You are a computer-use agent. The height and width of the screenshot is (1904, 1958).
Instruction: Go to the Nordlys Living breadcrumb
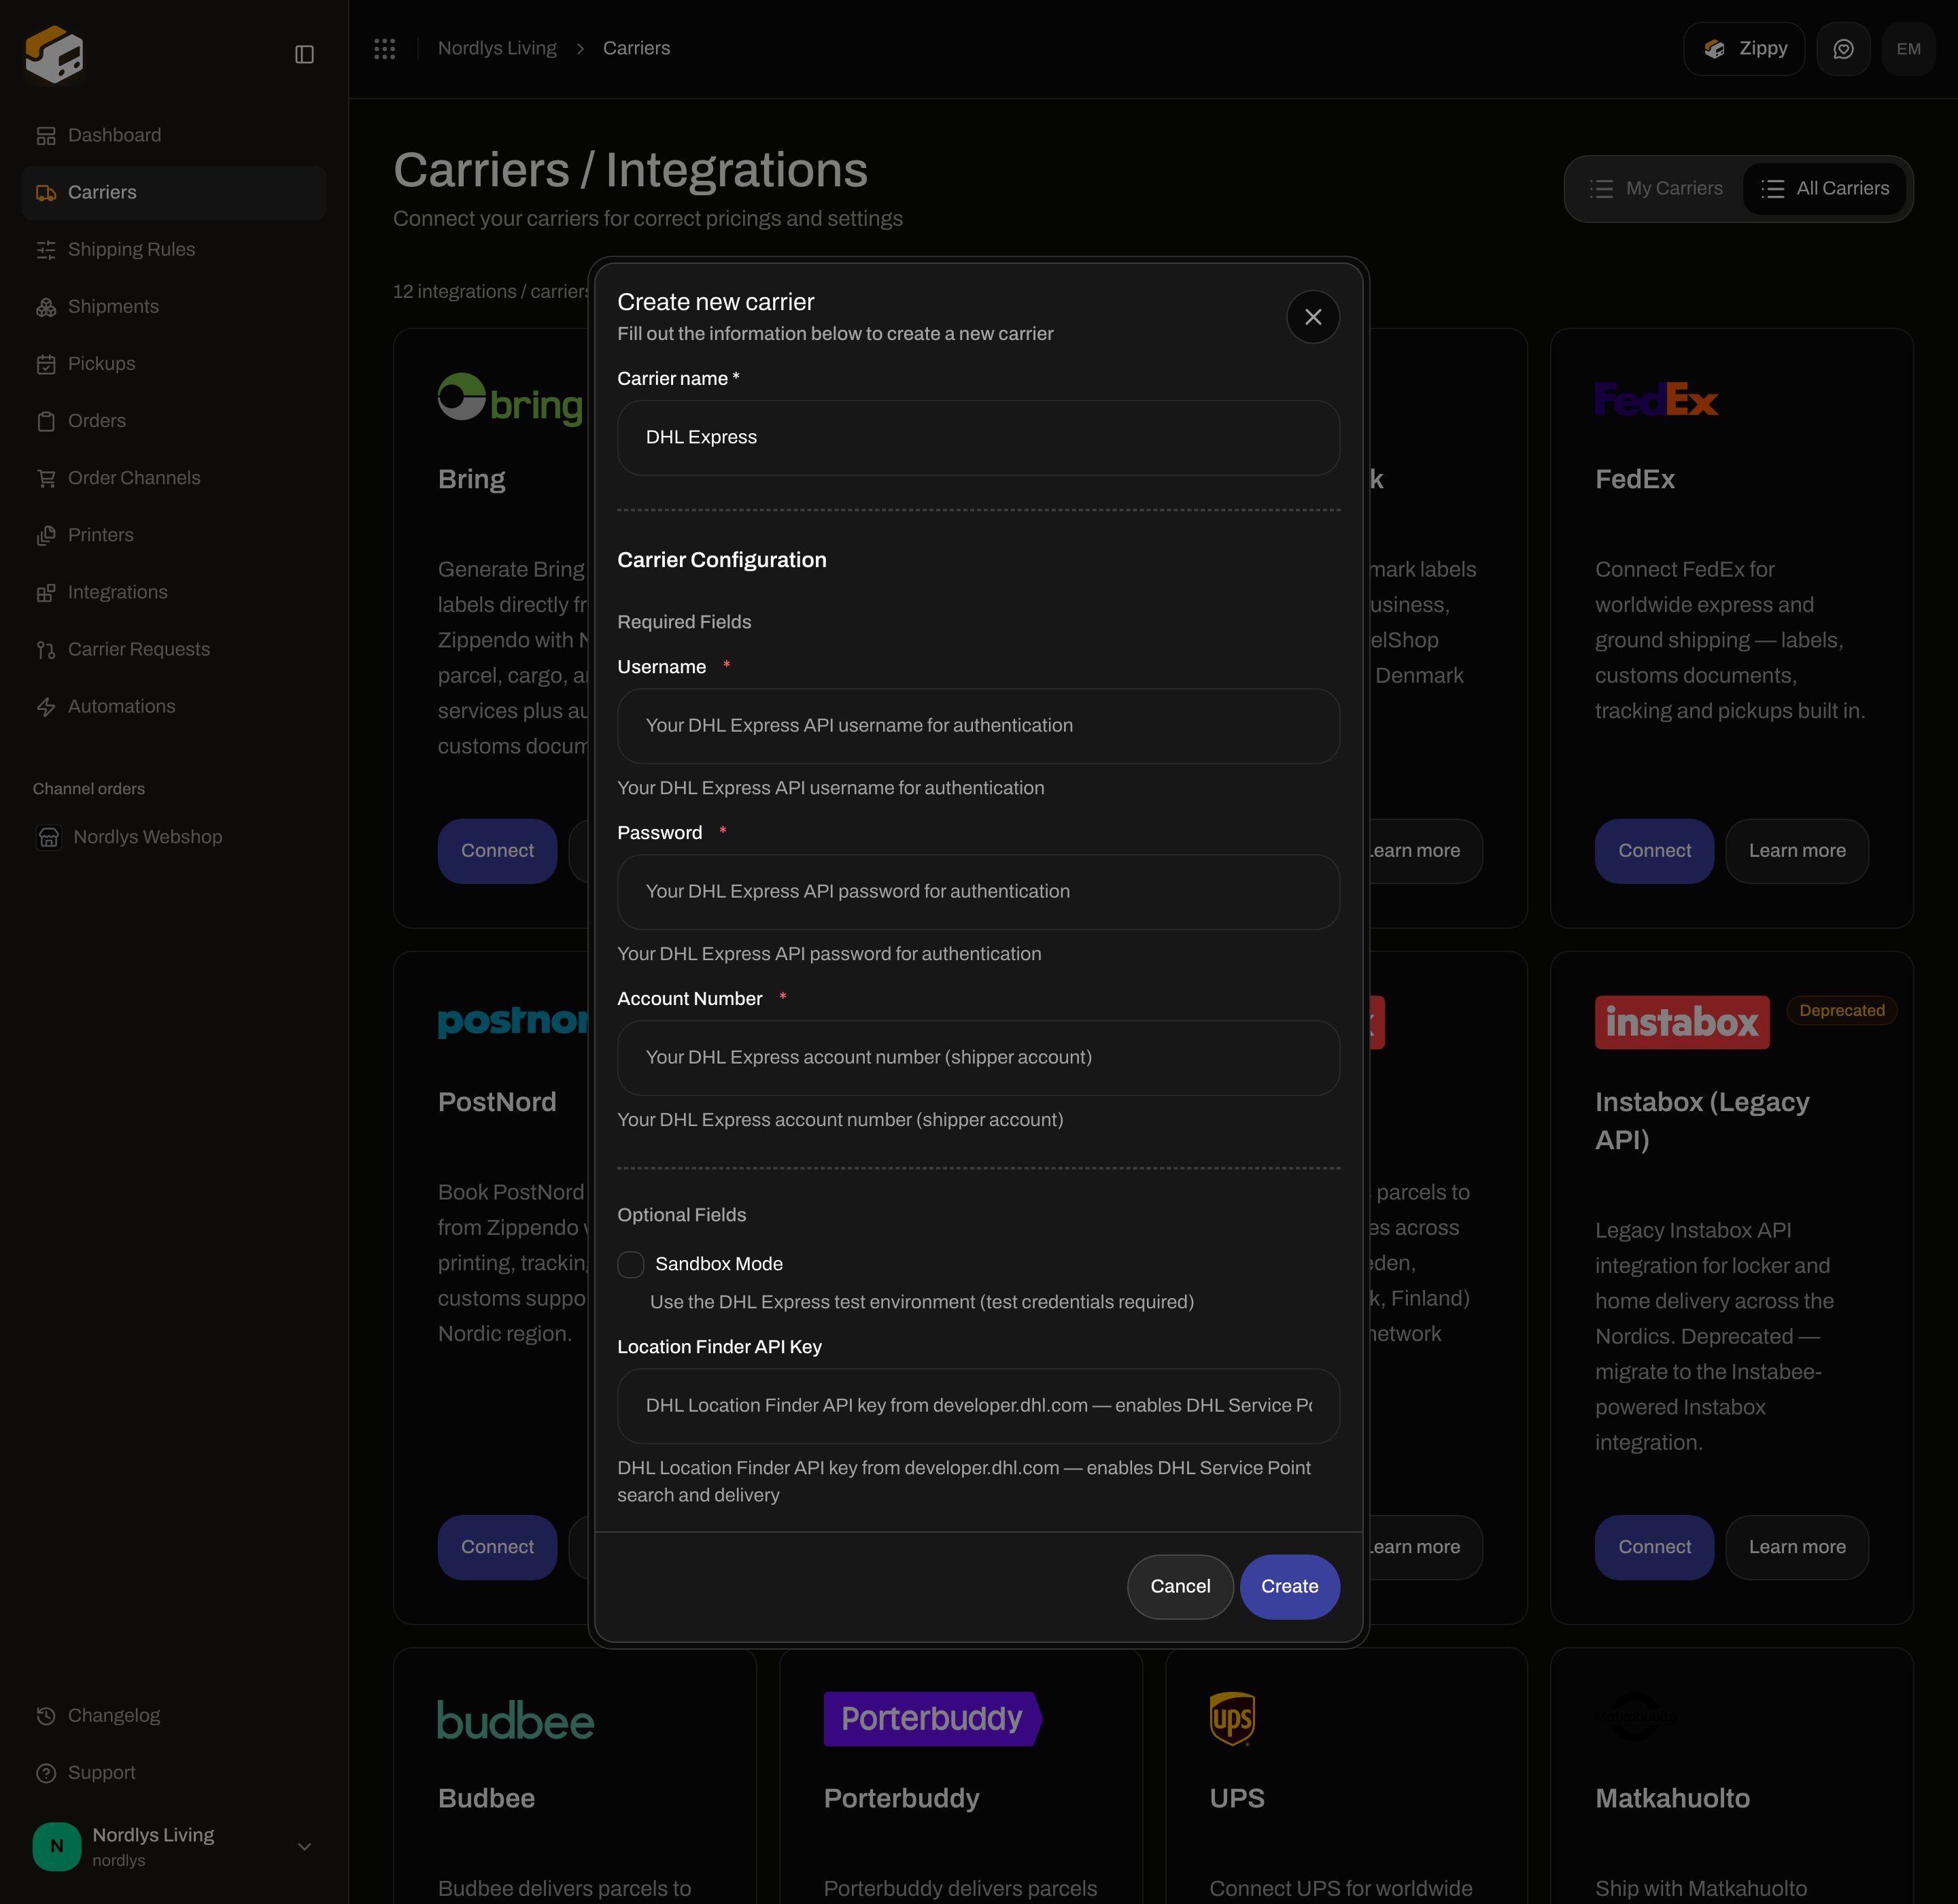pyautogui.click(x=497, y=48)
